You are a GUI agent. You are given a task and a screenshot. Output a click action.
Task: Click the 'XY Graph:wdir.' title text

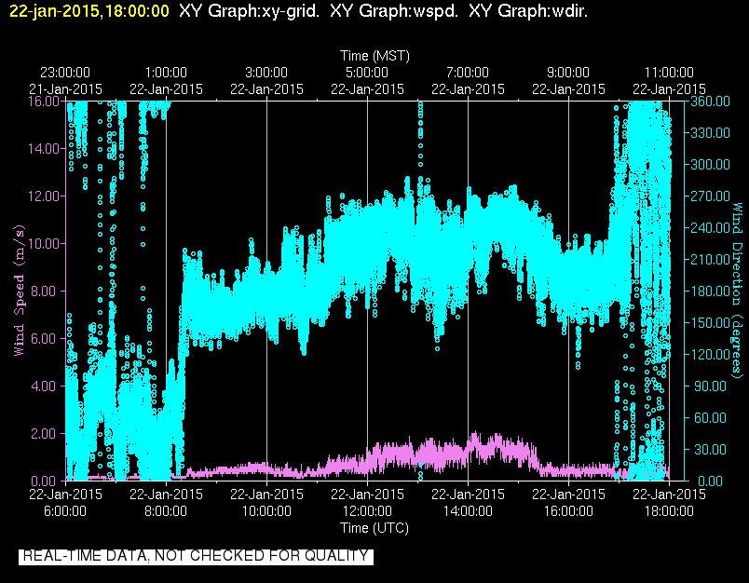click(528, 11)
